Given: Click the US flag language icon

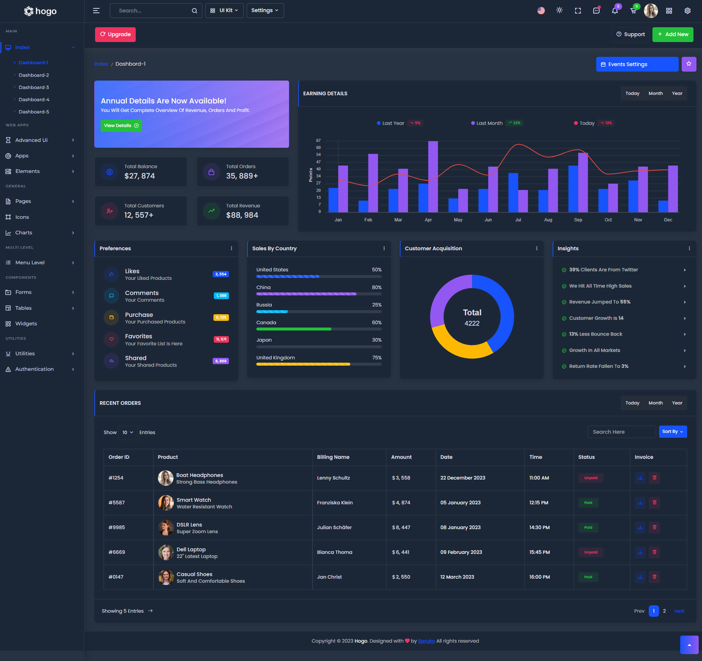Looking at the screenshot, I should click(541, 11).
